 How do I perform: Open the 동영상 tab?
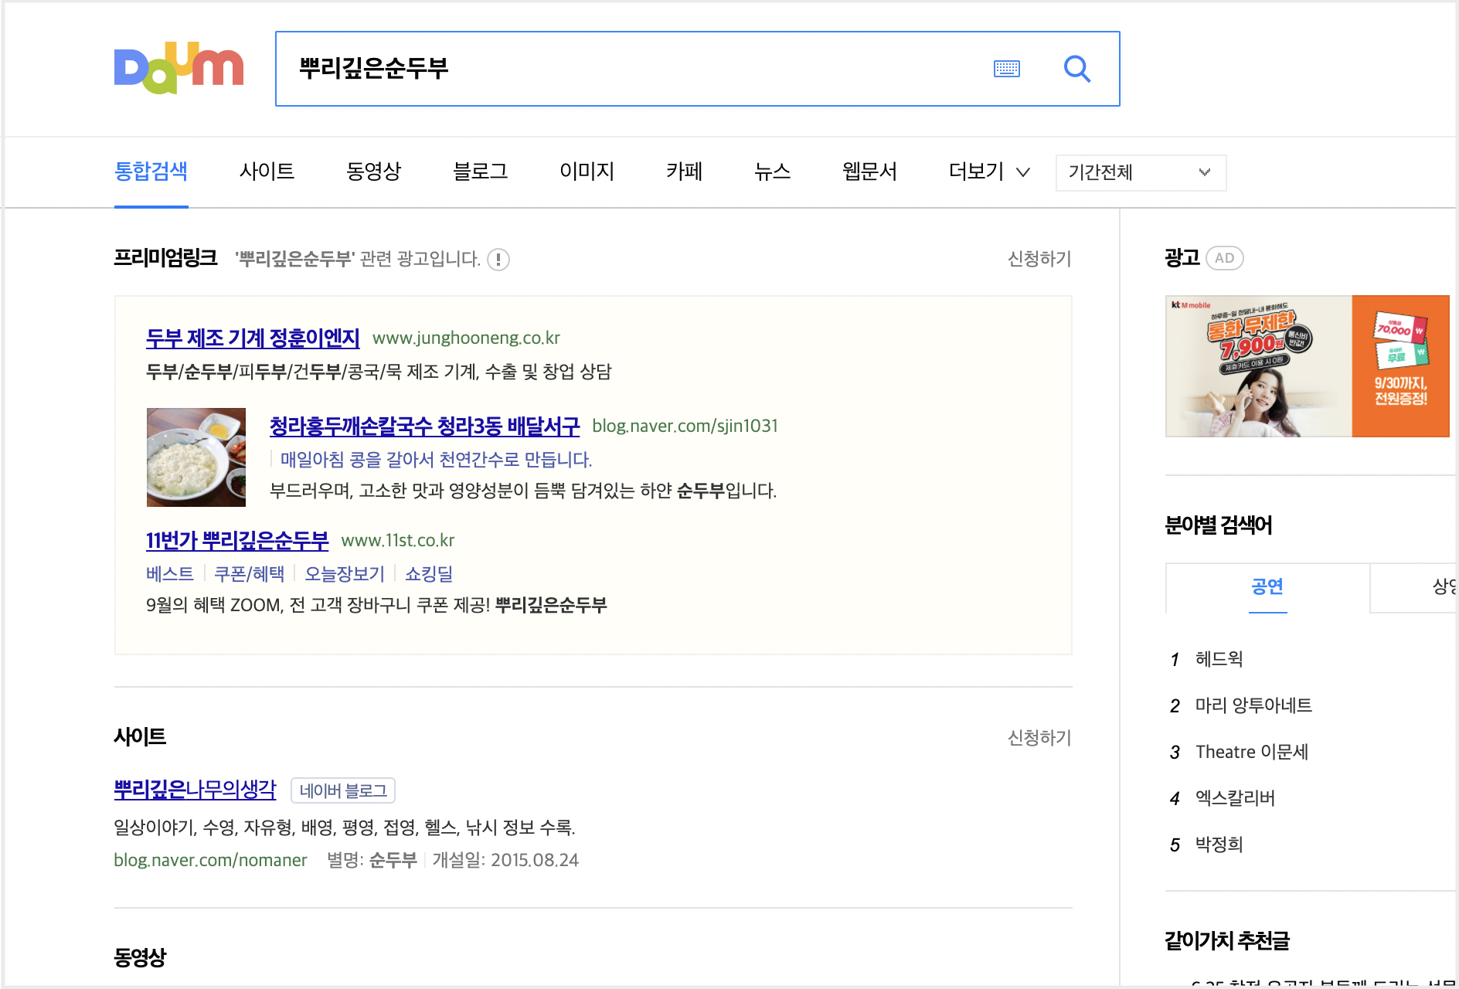[x=373, y=171]
